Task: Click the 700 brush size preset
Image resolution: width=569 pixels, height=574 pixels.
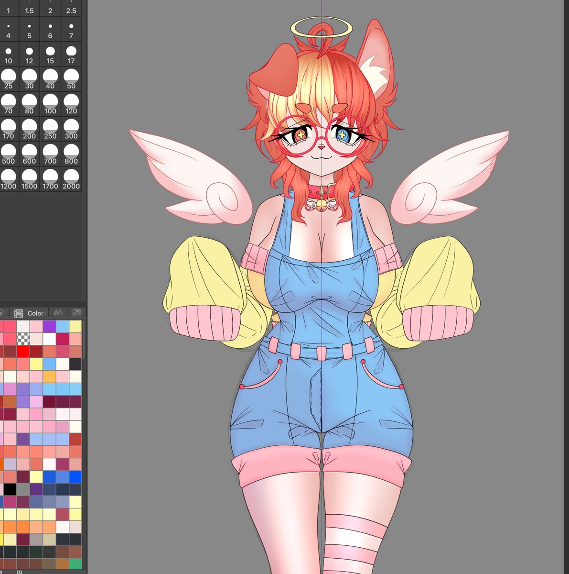Action: [x=50, y=154]
